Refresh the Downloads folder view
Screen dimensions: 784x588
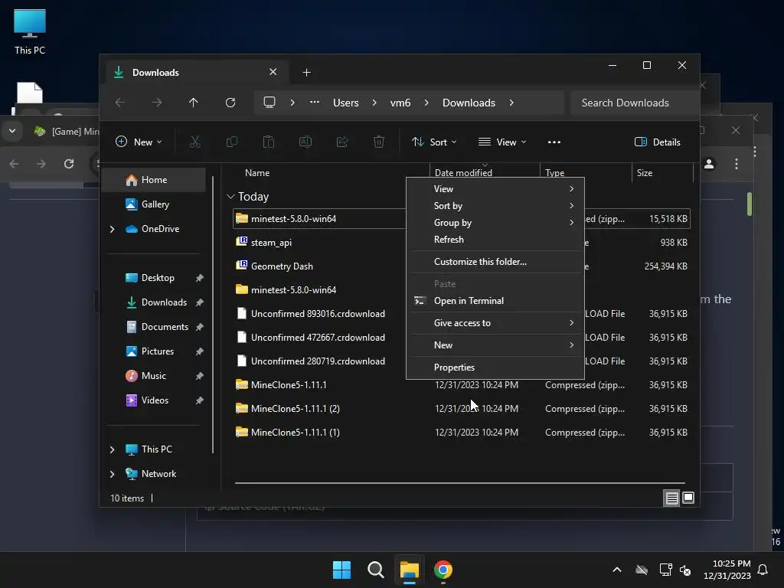(230, 103)
